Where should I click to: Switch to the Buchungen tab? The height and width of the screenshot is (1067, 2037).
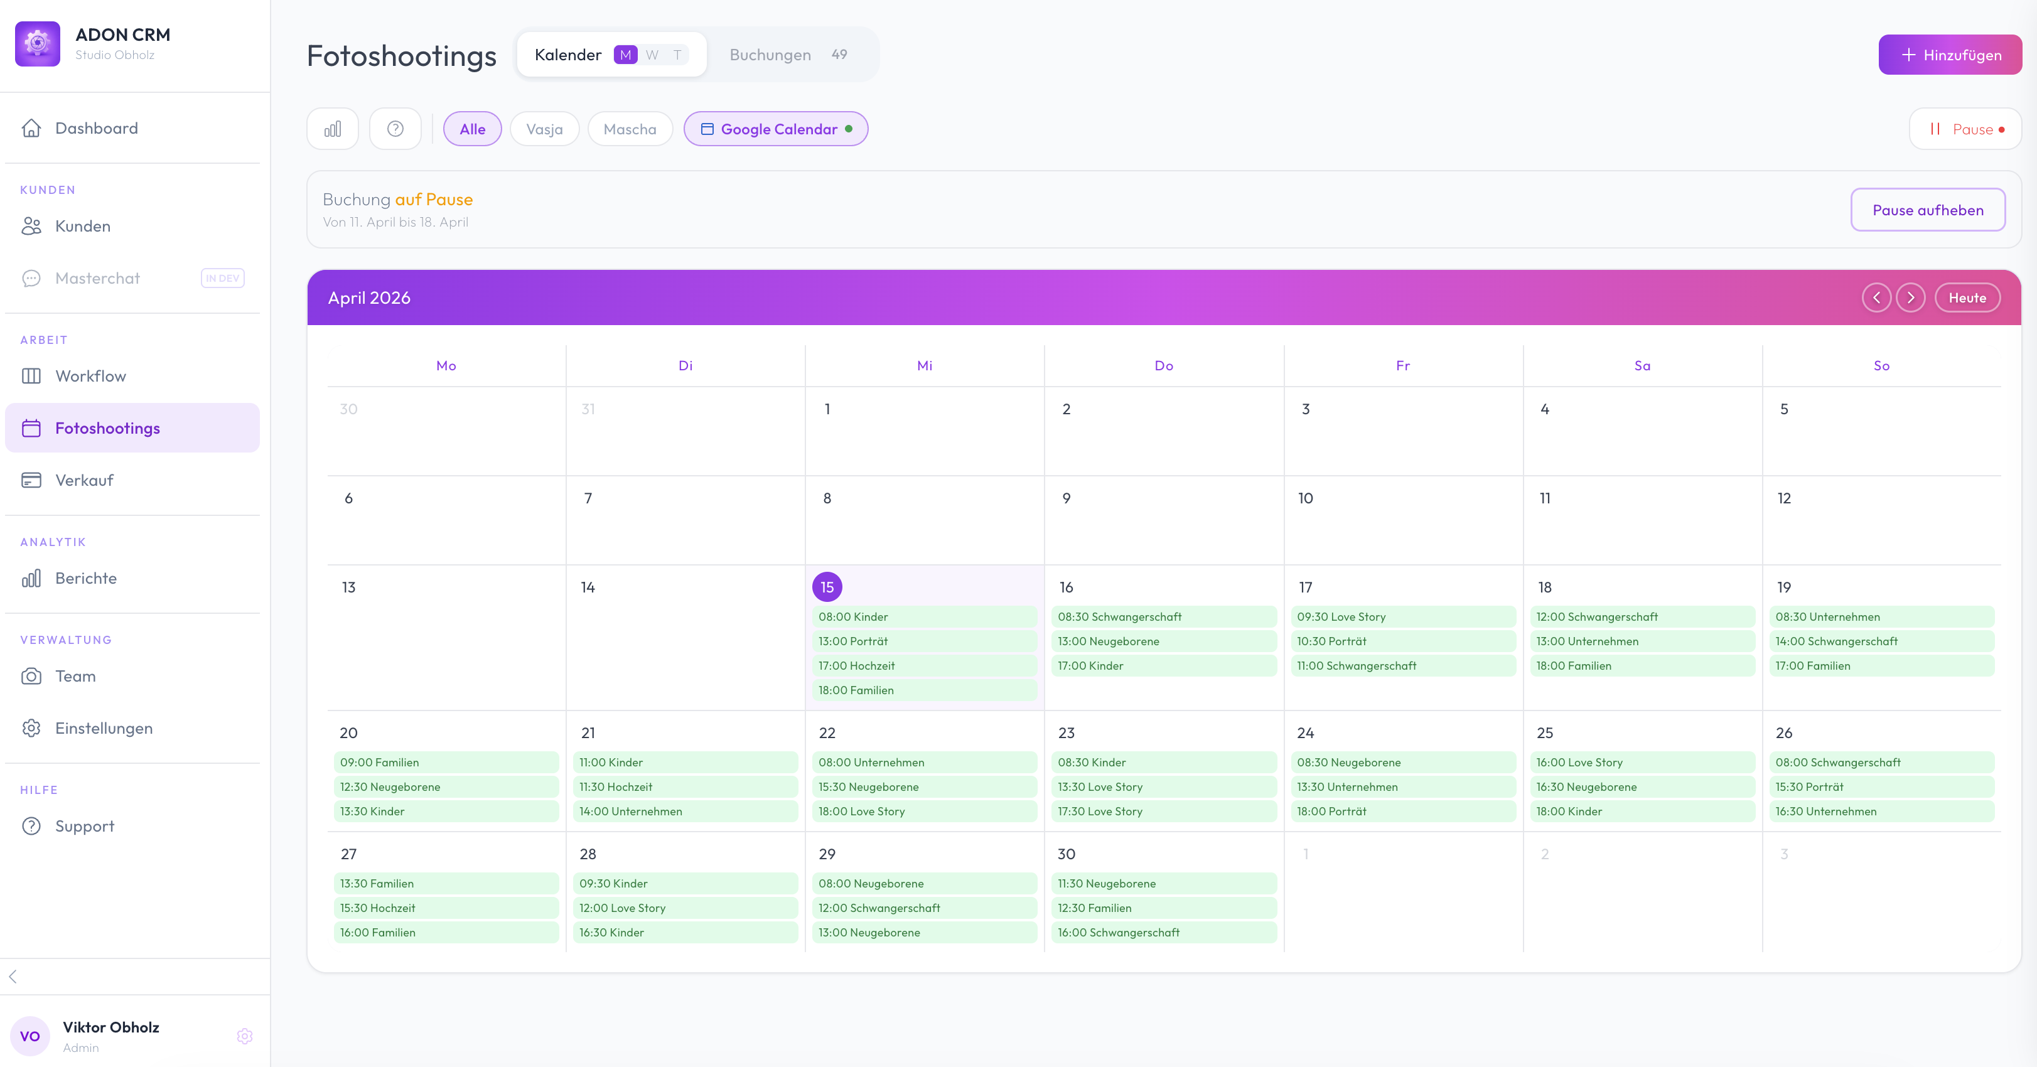tap(770, 55)
